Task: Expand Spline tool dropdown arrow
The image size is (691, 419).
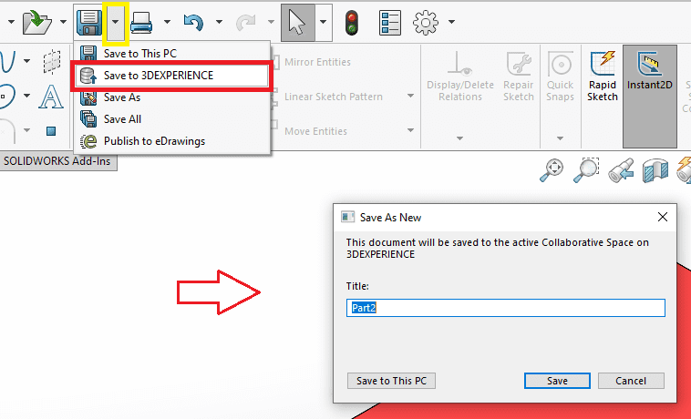Action: [26, 61]
